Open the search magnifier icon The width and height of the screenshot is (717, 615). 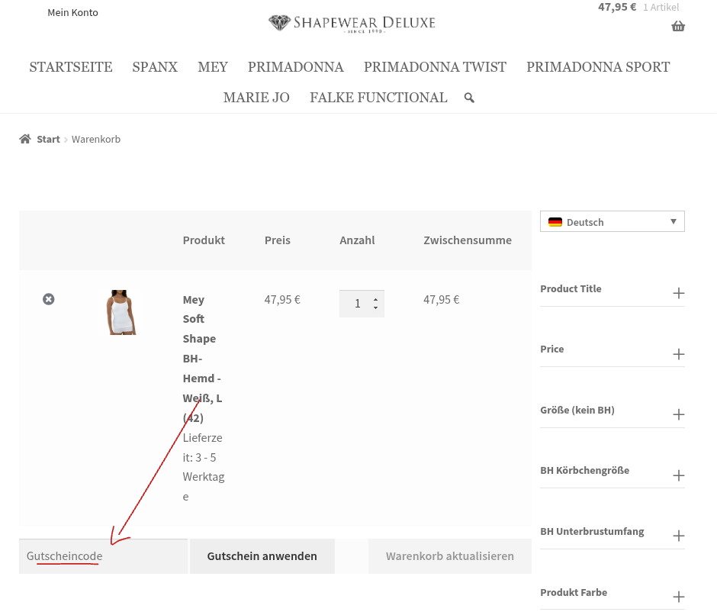coord(469,98)
